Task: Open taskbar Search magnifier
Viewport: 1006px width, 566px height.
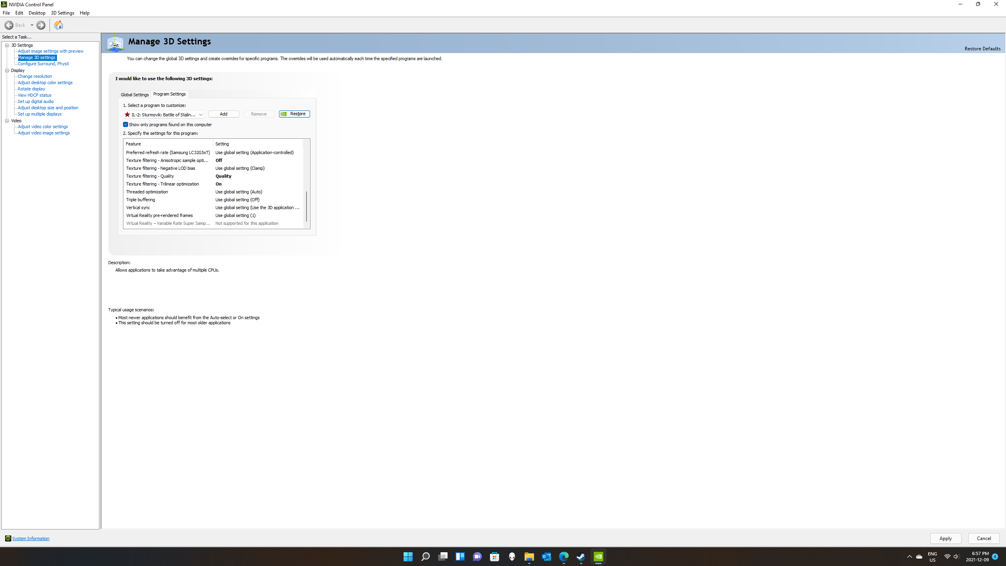Action: (x=425, y=557)
